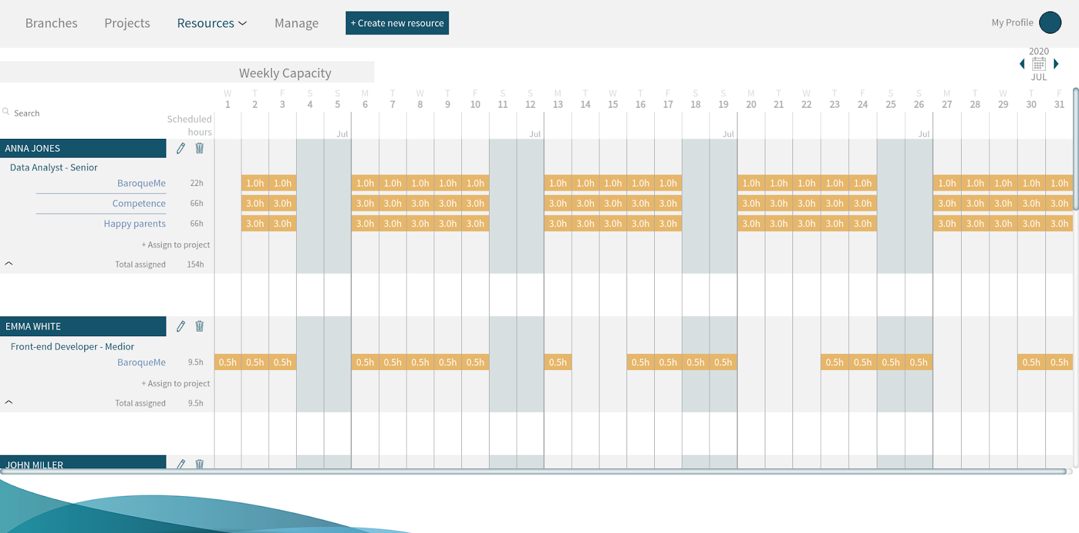This screenshot has height=533, width=1079.
Task: Edit John Miller with pencil icon
Action: click(x=181, y=464)
